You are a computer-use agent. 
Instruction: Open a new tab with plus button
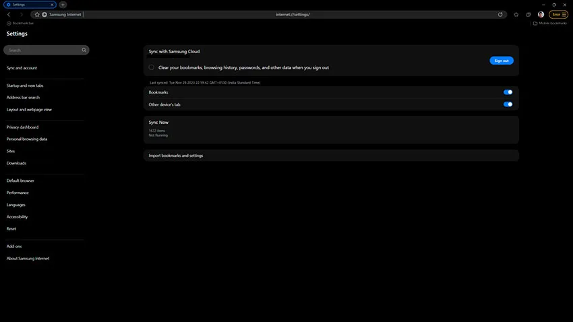click(63, 5)
